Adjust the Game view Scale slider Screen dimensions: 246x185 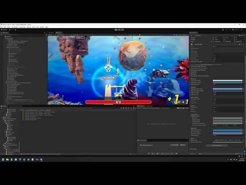click(x=85, y=35)
